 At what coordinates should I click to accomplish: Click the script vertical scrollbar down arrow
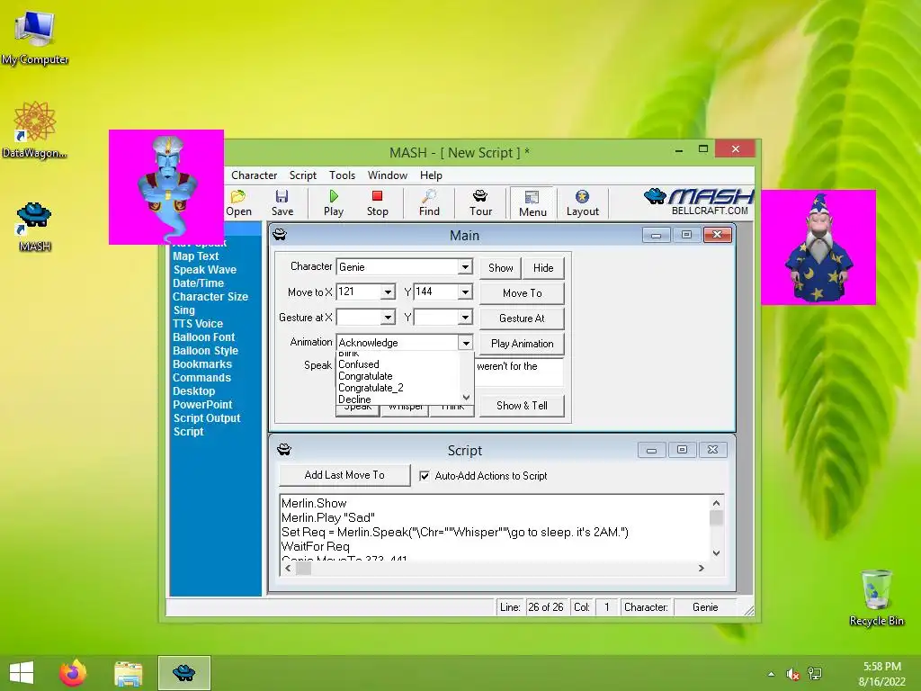(716, 553)
